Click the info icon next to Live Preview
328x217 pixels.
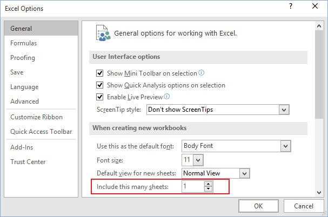pyautogui.click(x=167, y=97)
